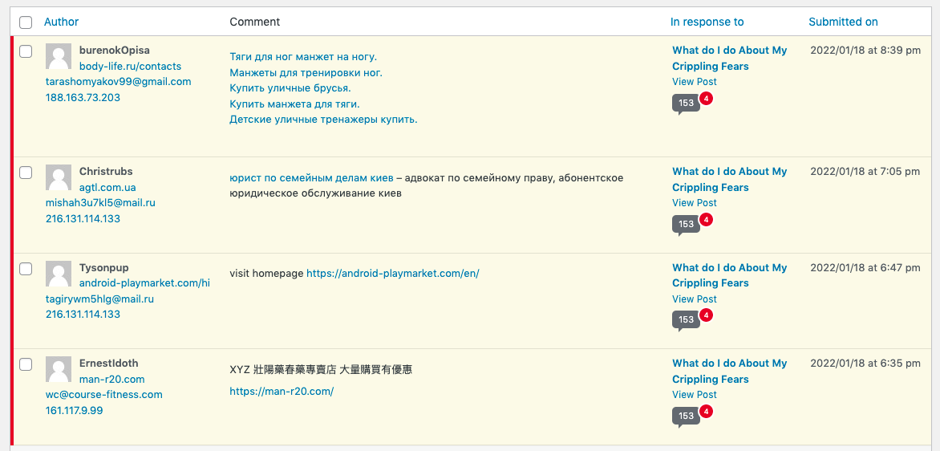Sort by the In response to column
This screenshot has height=451, width=940.
[x=707, y=22]
